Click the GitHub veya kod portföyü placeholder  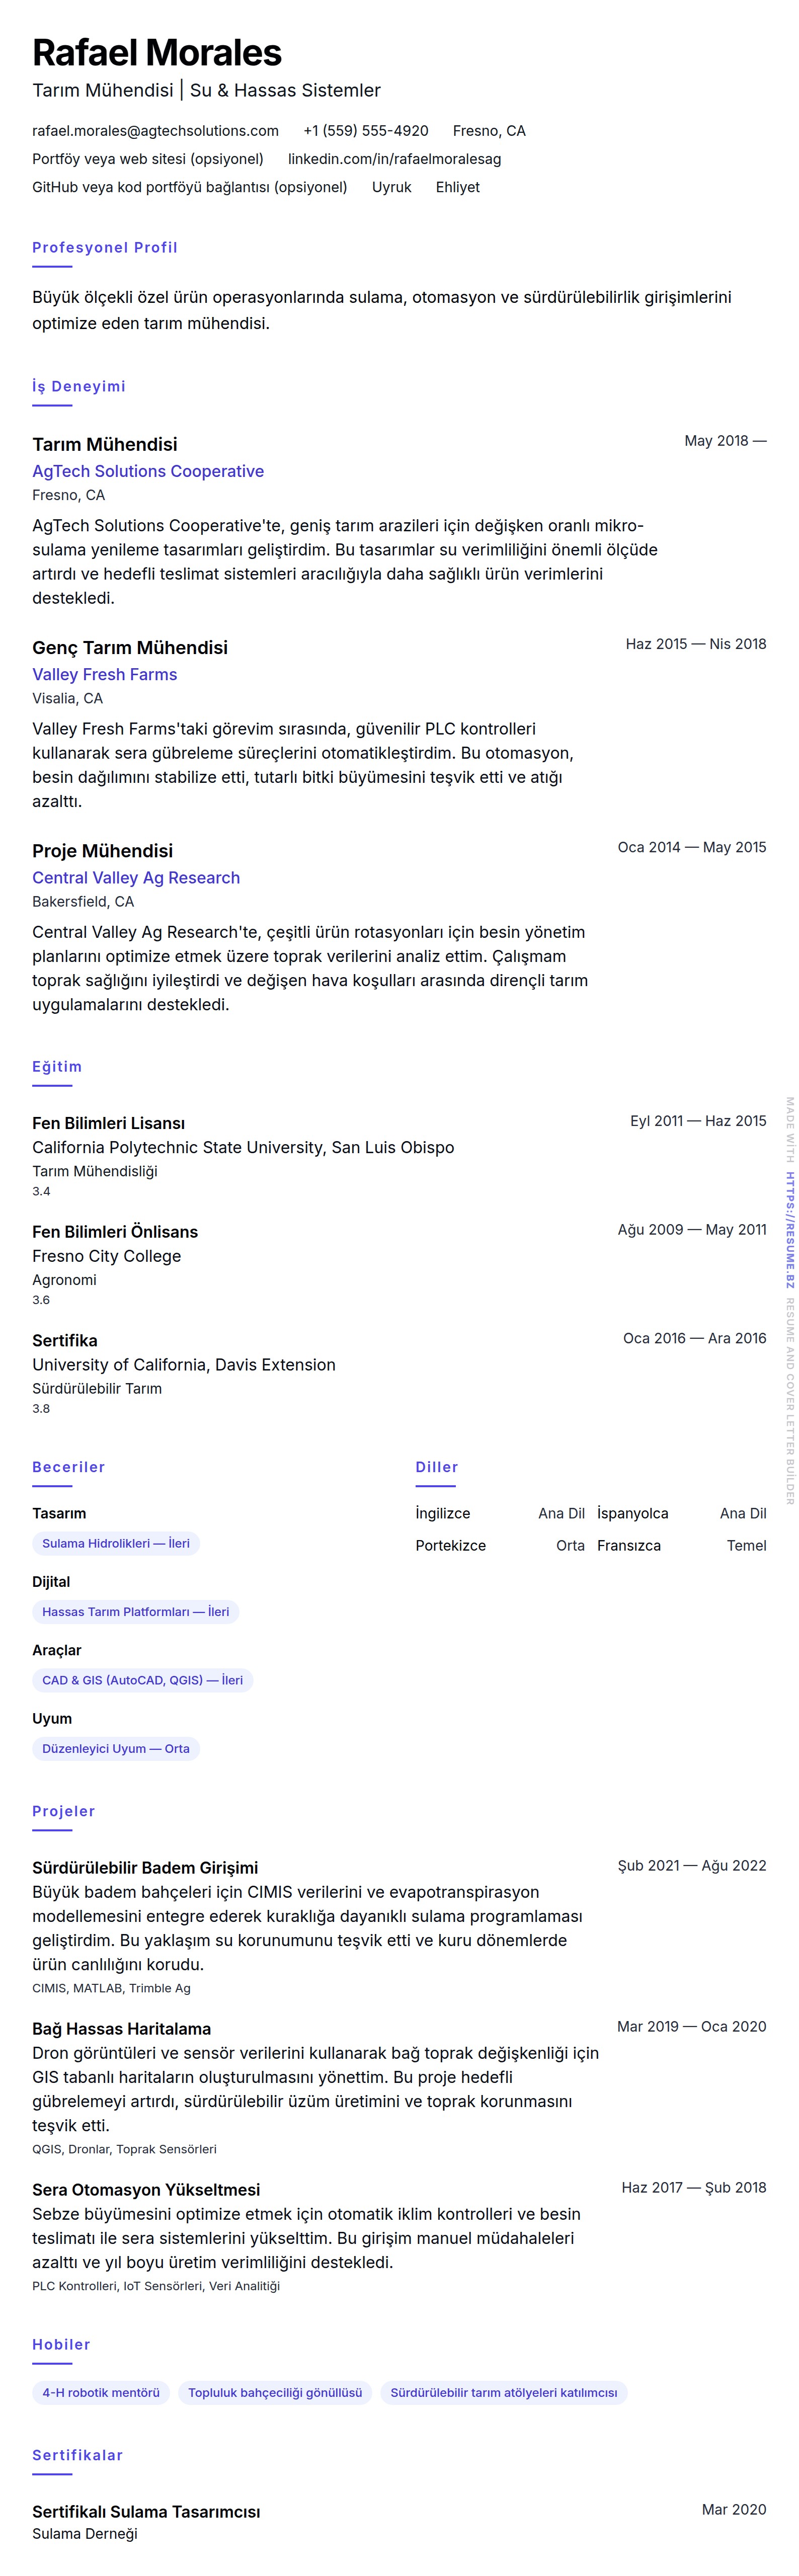[189, 187]
